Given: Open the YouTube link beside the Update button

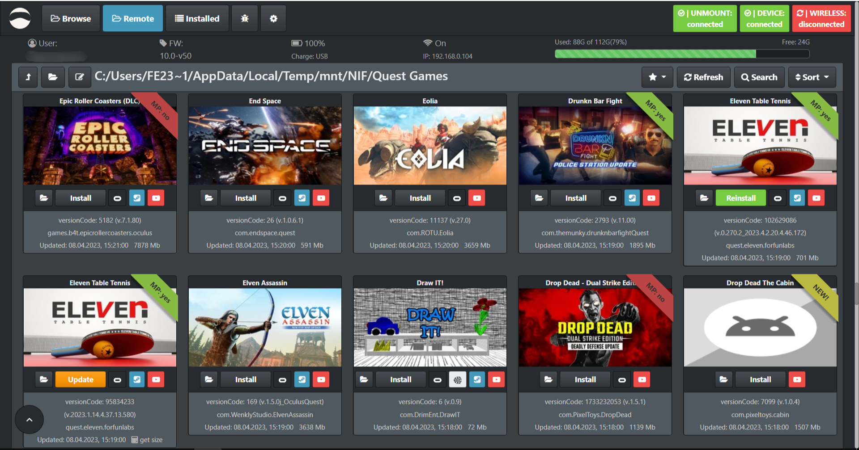Looking at the screenshot, I should pyautogui.click(x=156, y=379).
